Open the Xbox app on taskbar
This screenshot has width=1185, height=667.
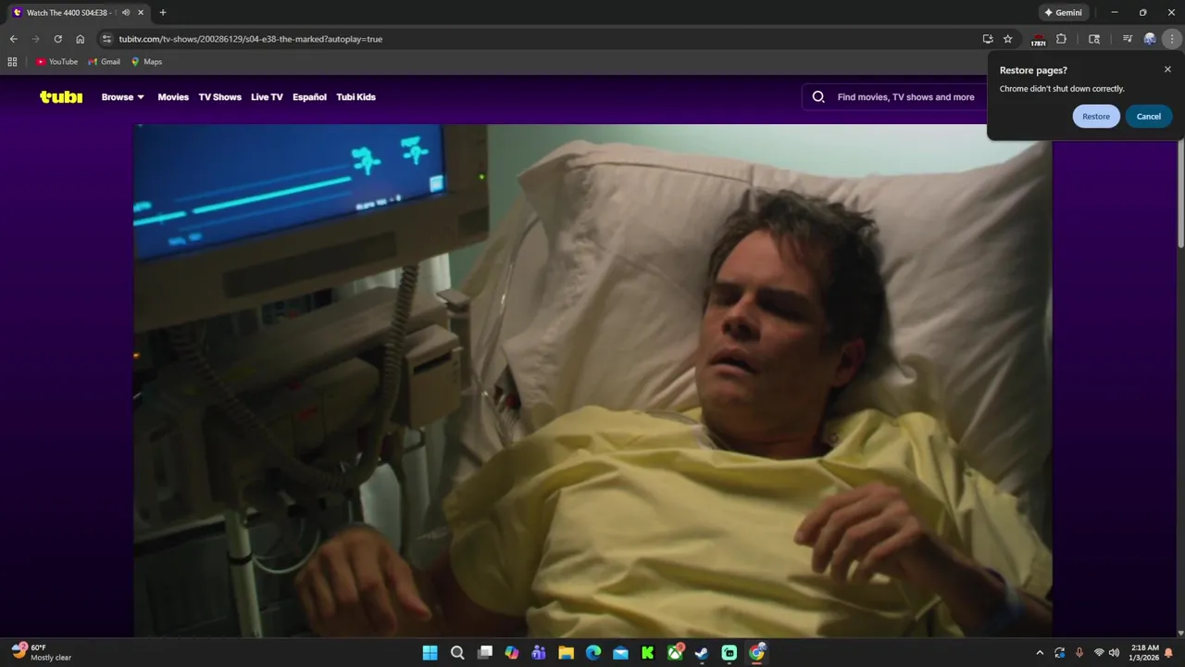tap(676, 653)
